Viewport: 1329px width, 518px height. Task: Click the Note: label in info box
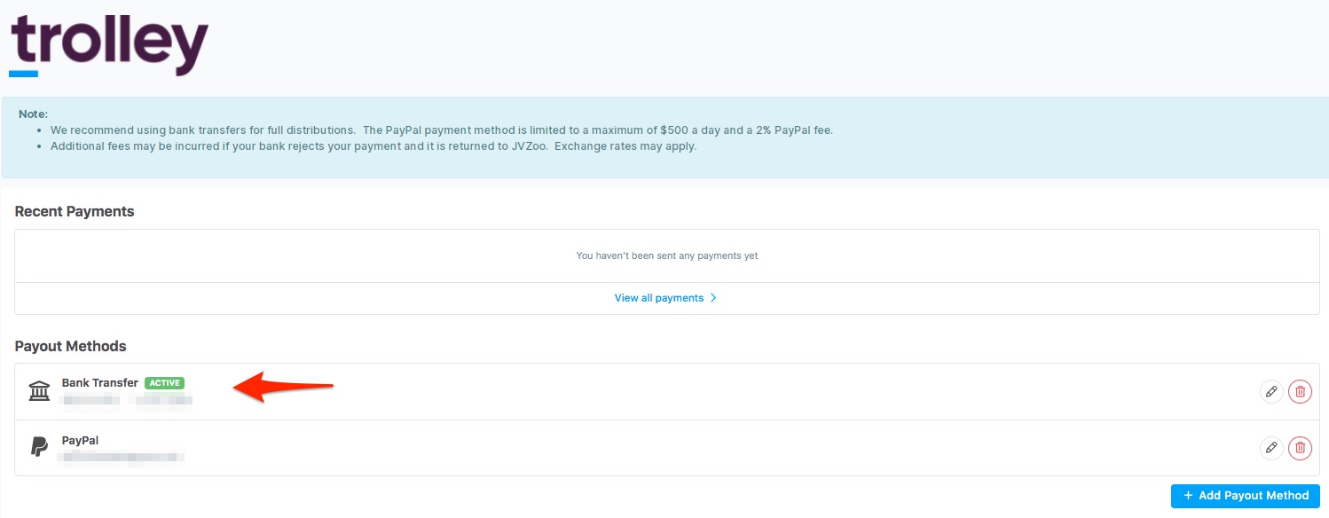33,114
